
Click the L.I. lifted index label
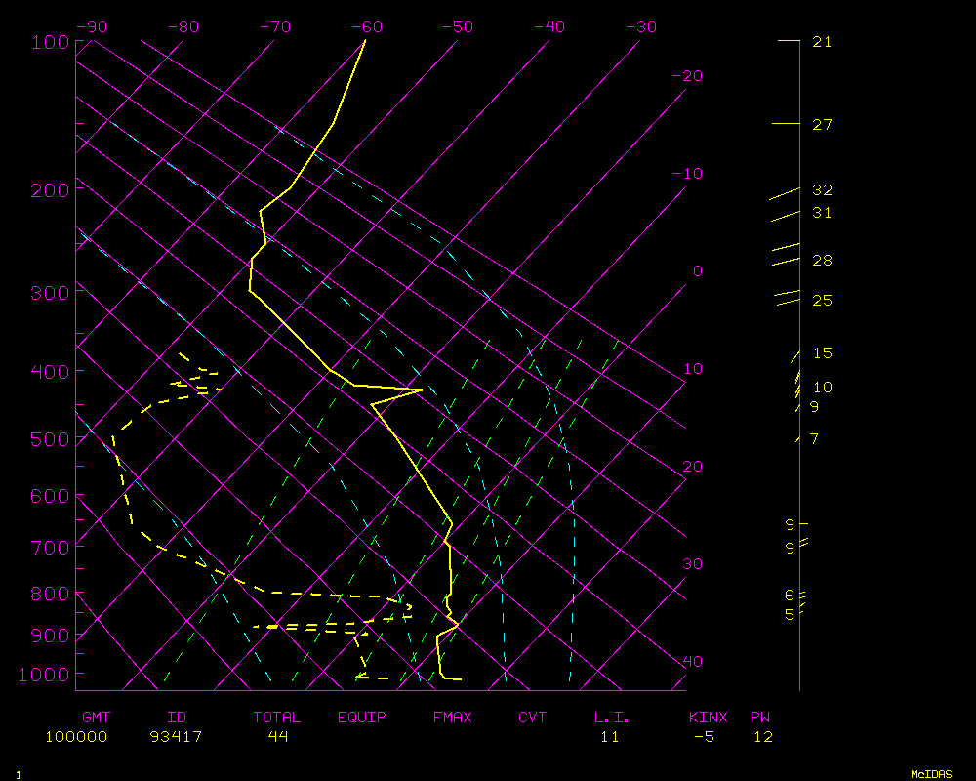pyautogui.click(x=612, y=718)
